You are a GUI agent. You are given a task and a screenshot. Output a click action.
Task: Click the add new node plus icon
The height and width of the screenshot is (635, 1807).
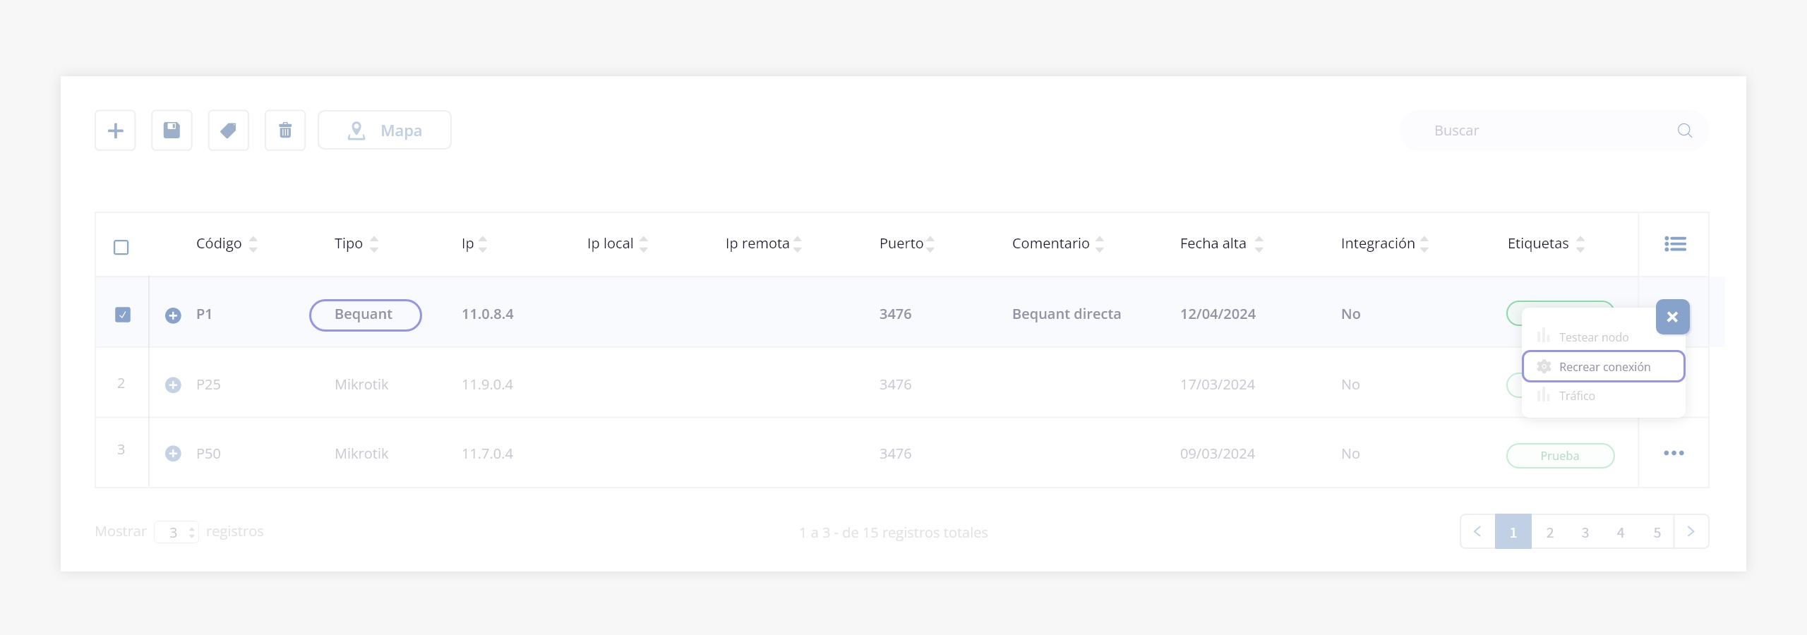tap(115, 131)
